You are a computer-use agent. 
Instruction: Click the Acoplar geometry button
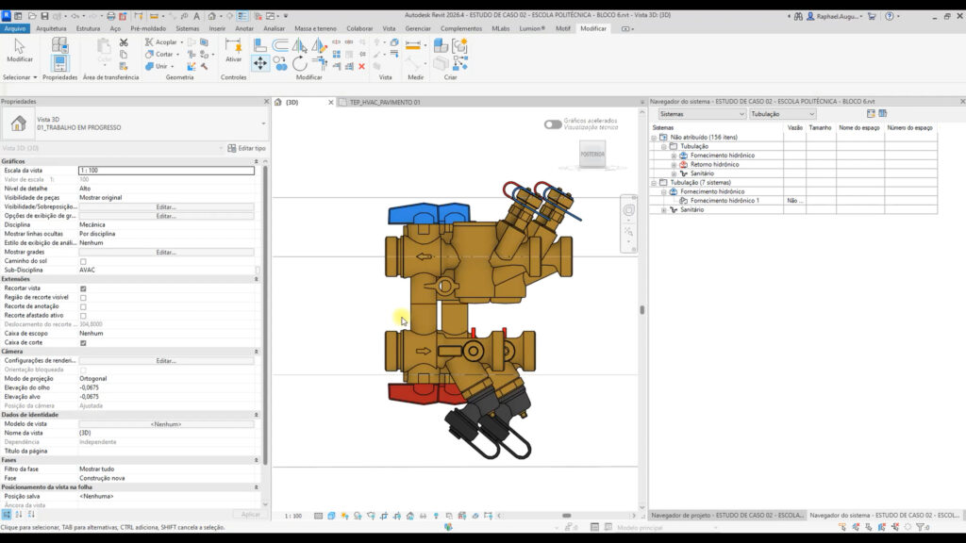(164, 41)
